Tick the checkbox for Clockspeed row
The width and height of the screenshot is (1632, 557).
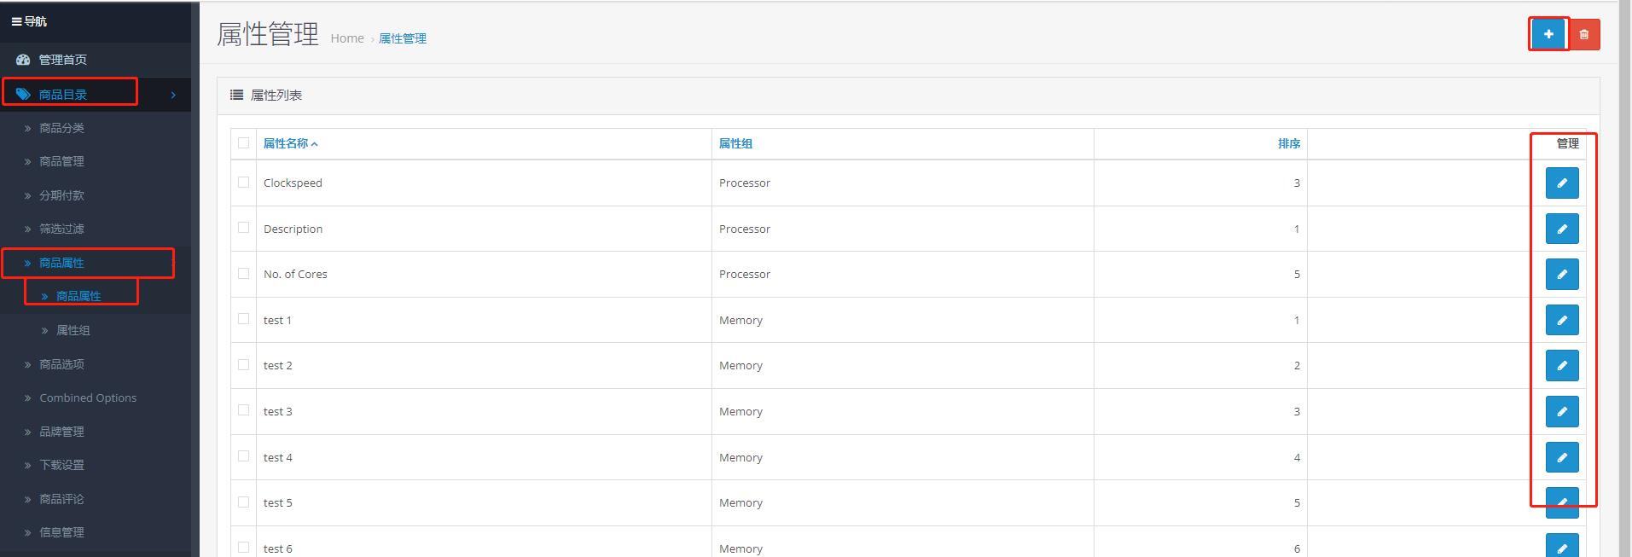pos(244,183)
